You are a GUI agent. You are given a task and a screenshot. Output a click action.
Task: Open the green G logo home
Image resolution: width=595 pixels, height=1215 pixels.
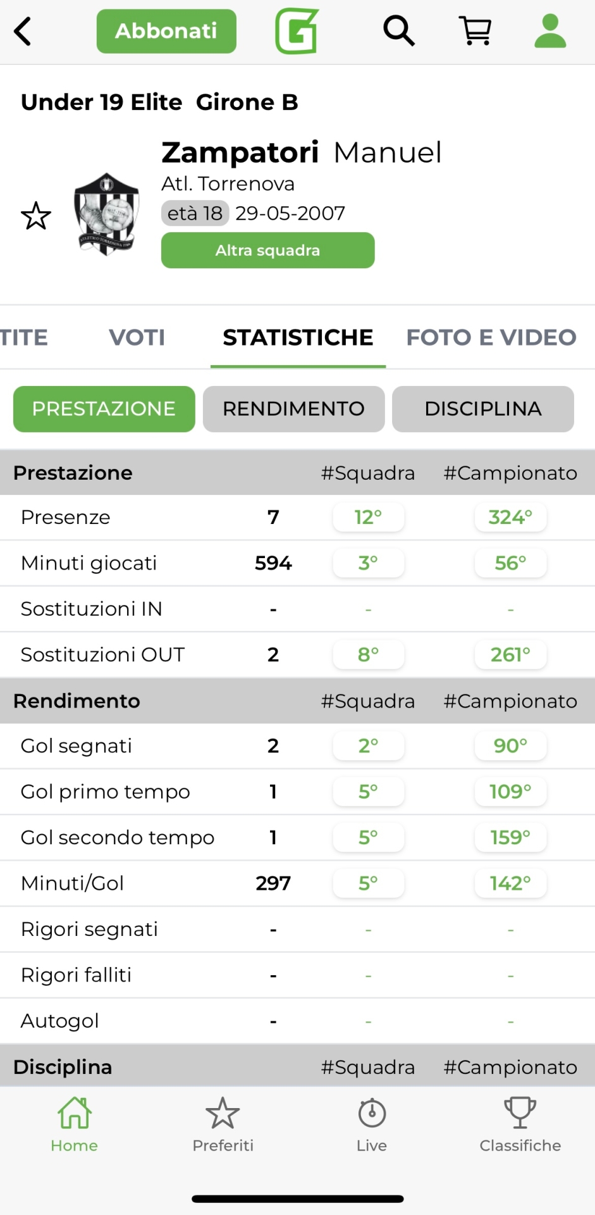(297, 31)
